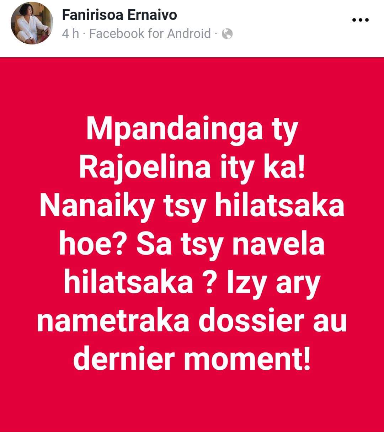Image resolution: width=384 pixels, height=432 pixels.
Task: Tap the red post background below the text
Action: coord(192,402)
